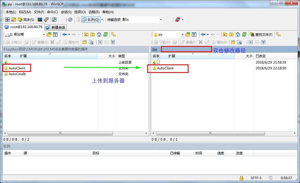Click the 查找文件(F) find files button
Viewport: 300px width, 183px height.
(261, 35)
